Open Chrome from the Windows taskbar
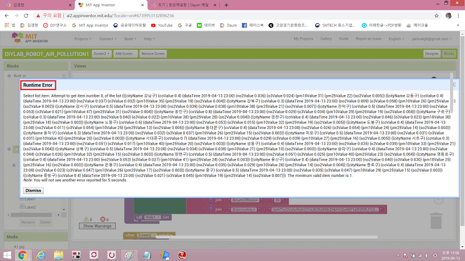Viewport: 465px width, 261px height. 23,255
